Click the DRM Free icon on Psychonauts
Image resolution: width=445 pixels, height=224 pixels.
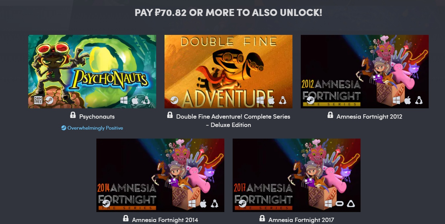[38, 100]
